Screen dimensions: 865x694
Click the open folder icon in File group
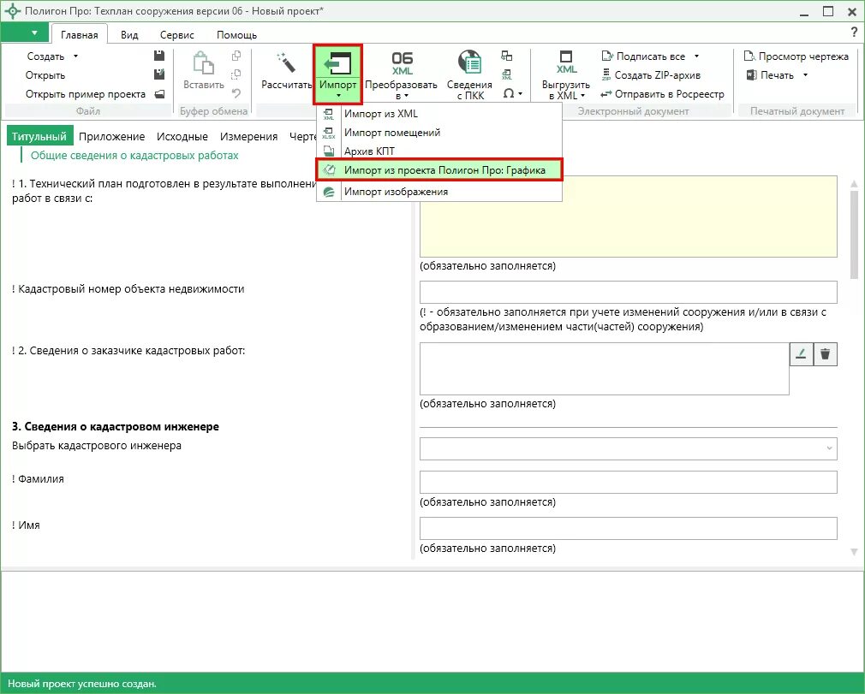click(159, 94)
